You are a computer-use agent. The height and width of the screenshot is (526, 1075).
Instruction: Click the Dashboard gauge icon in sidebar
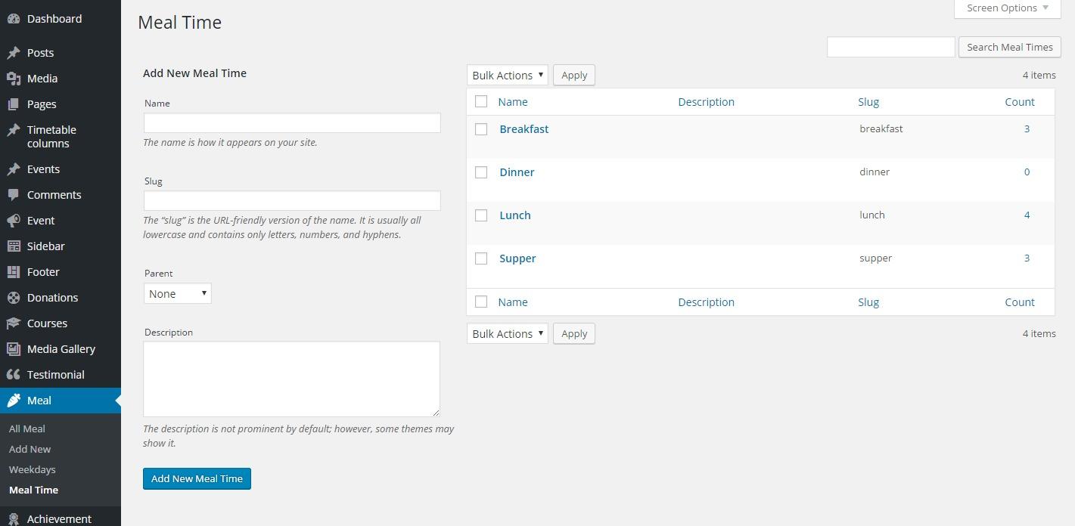pyautogui.click(x=13, y=19)
